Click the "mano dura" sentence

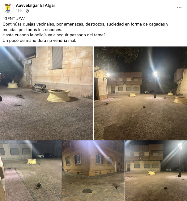(x=39, y=41)
